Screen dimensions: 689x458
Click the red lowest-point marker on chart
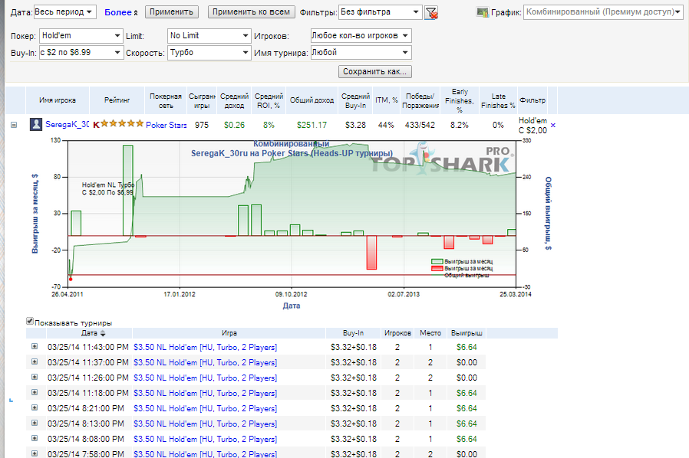pos(71,280)
